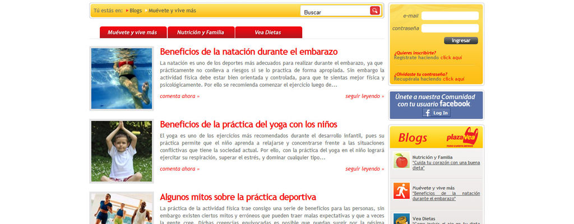Viewport: 574px width, 224px height.
Task: Open the child doing yoga thumbnail
Action: pyautogui.click(x=122, y=151)
